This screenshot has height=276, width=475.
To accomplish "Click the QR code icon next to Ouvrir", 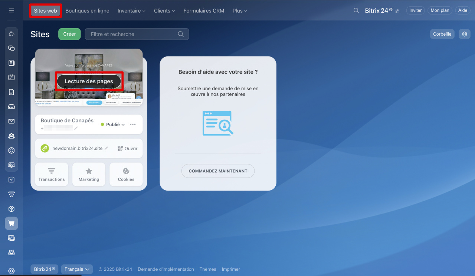I will [x=120, y=148].
